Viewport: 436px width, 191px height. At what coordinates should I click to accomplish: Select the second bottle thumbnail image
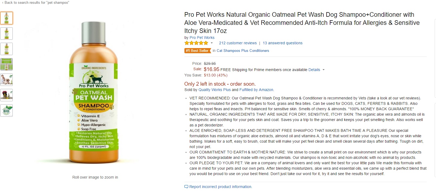(6, 33)
